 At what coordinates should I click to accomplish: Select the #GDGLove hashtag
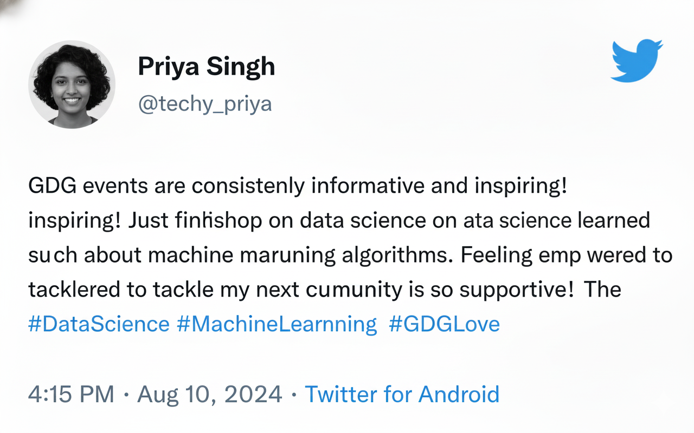[x=444, y=324]
